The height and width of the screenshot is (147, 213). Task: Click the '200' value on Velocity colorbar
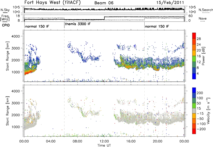tap(200, 93)
